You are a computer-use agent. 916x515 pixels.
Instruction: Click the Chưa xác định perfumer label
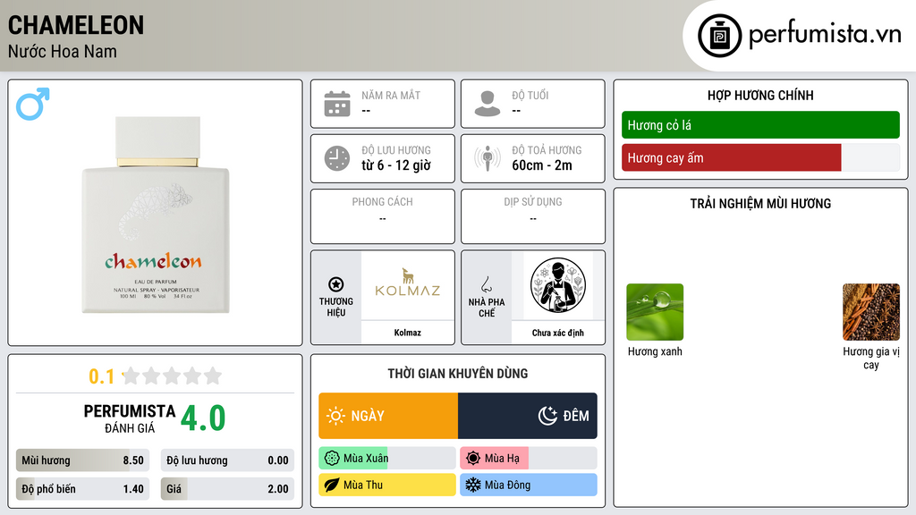(x=558, y=333)
